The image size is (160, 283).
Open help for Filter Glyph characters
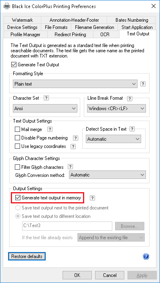pos(70,167)
